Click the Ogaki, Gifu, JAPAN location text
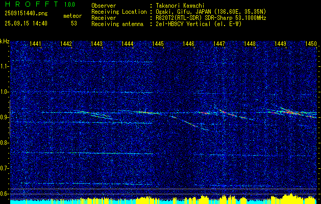Image resolution: width=321 pixels, height=204 pixels. point(211,12)
